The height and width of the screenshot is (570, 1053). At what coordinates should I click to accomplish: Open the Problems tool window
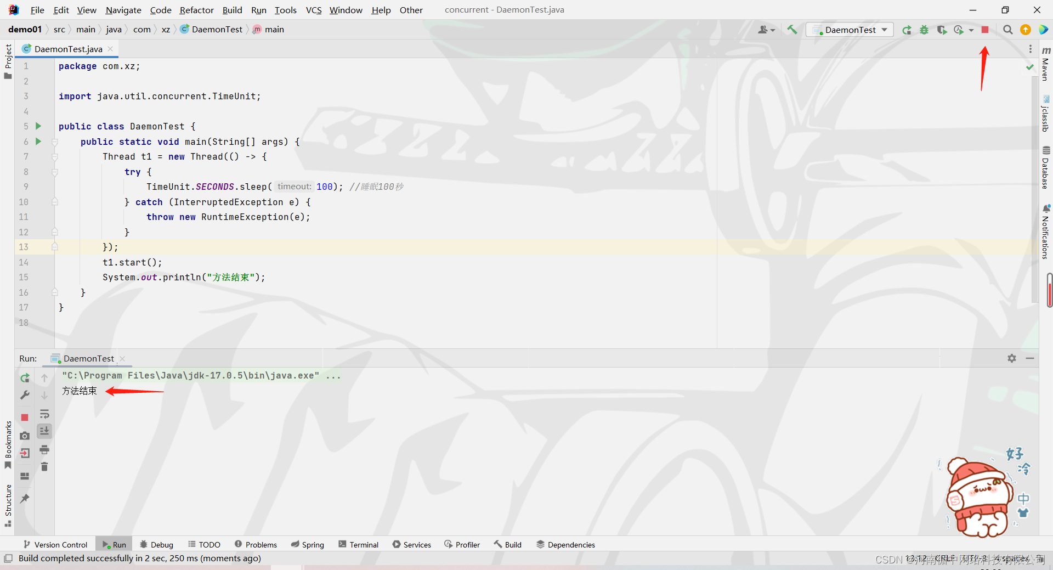click(256, 544)
